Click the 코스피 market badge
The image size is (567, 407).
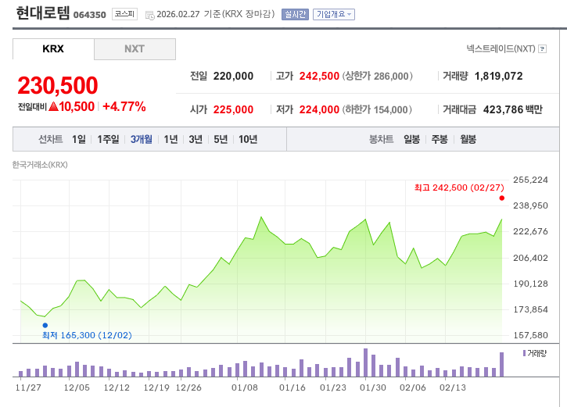tap(124, 14)
